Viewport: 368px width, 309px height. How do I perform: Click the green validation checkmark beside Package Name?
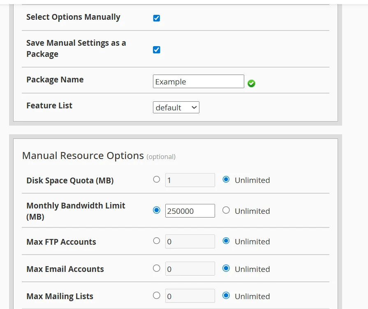[251, 83]
